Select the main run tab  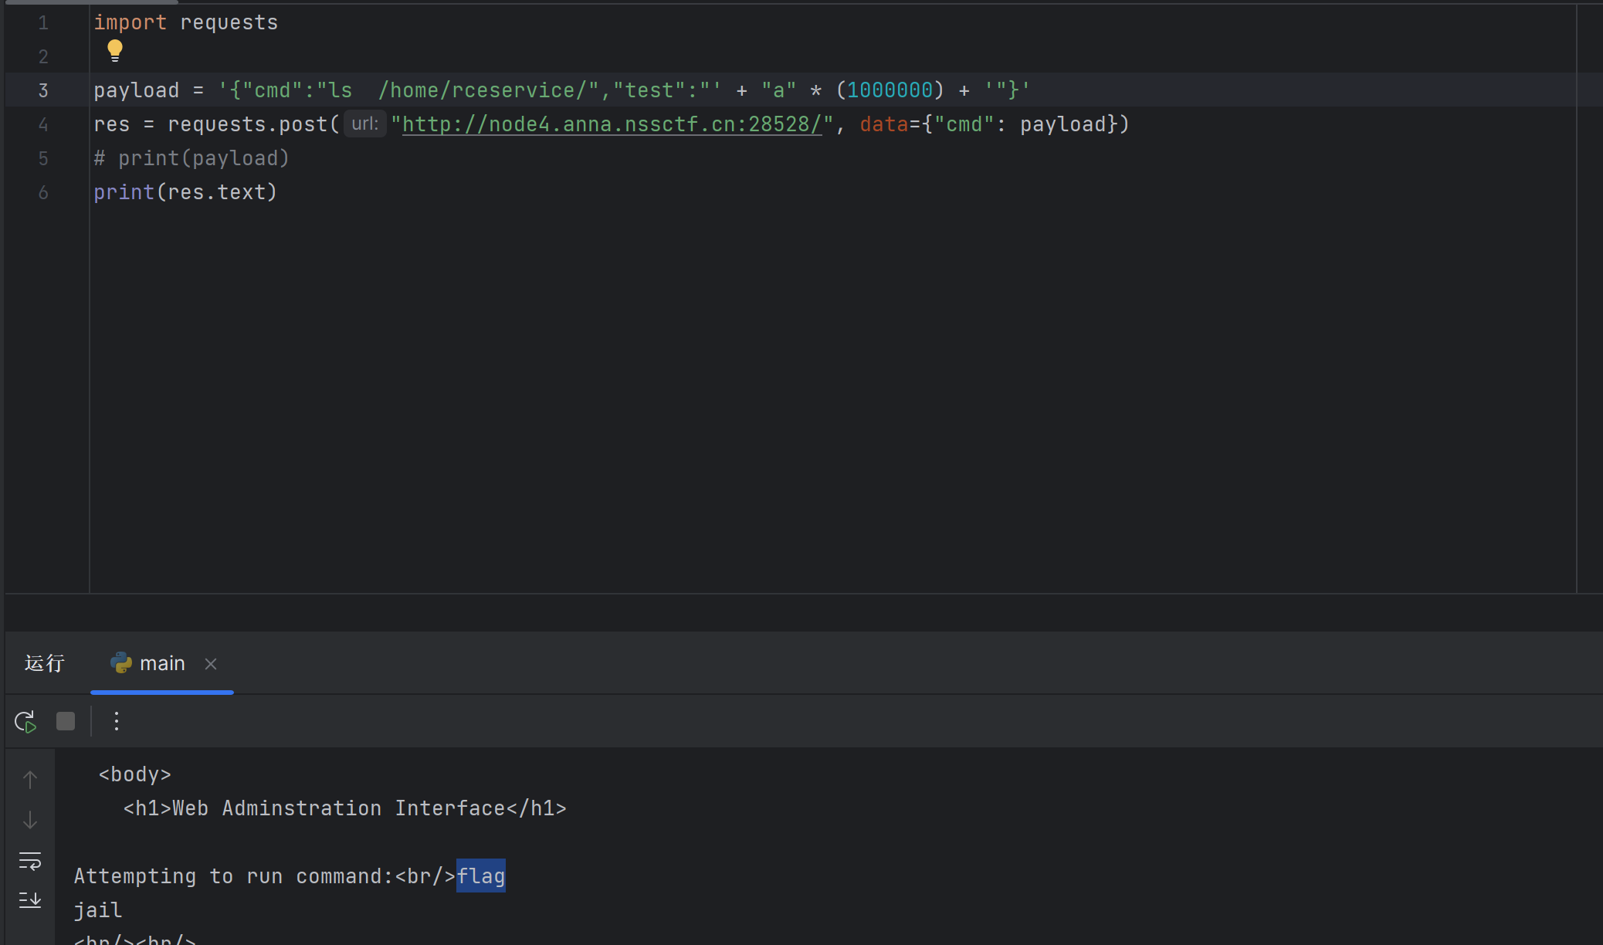point(162,664)
